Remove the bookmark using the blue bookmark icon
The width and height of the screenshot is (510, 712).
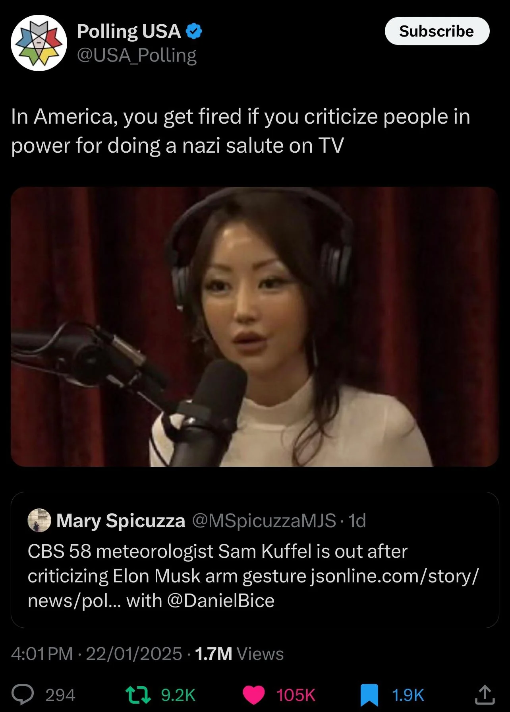point(369,695)
